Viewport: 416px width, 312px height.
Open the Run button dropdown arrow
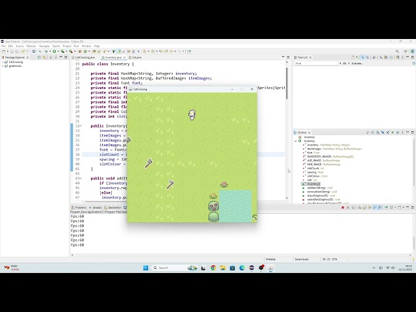58,51
